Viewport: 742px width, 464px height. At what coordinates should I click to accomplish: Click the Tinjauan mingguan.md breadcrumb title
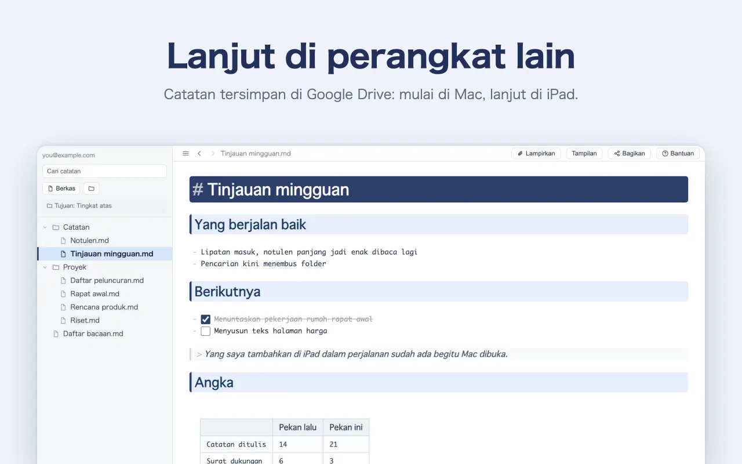click(x=256, y=154)
